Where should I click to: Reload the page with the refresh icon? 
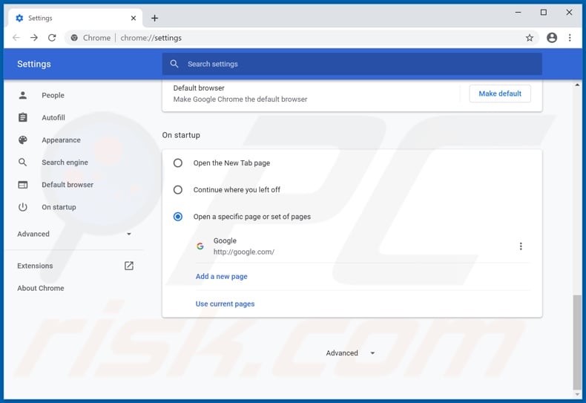click(x=52, y=37)
